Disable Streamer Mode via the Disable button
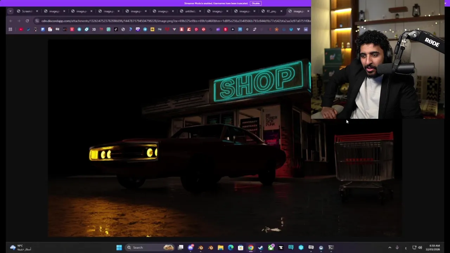The height and width of the screenshot is (253, 450). [x=256, y=3]
